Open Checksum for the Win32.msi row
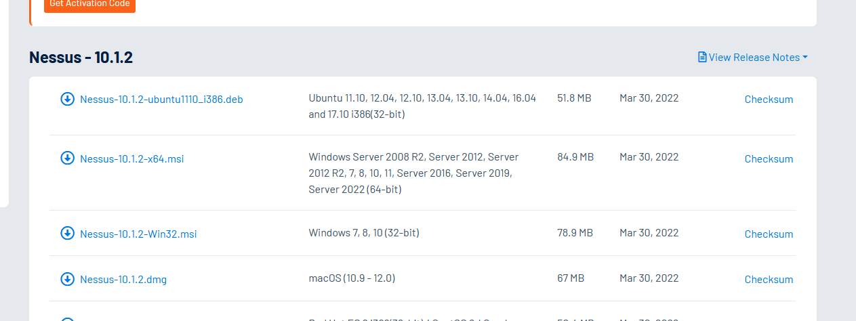 [769, 234]
